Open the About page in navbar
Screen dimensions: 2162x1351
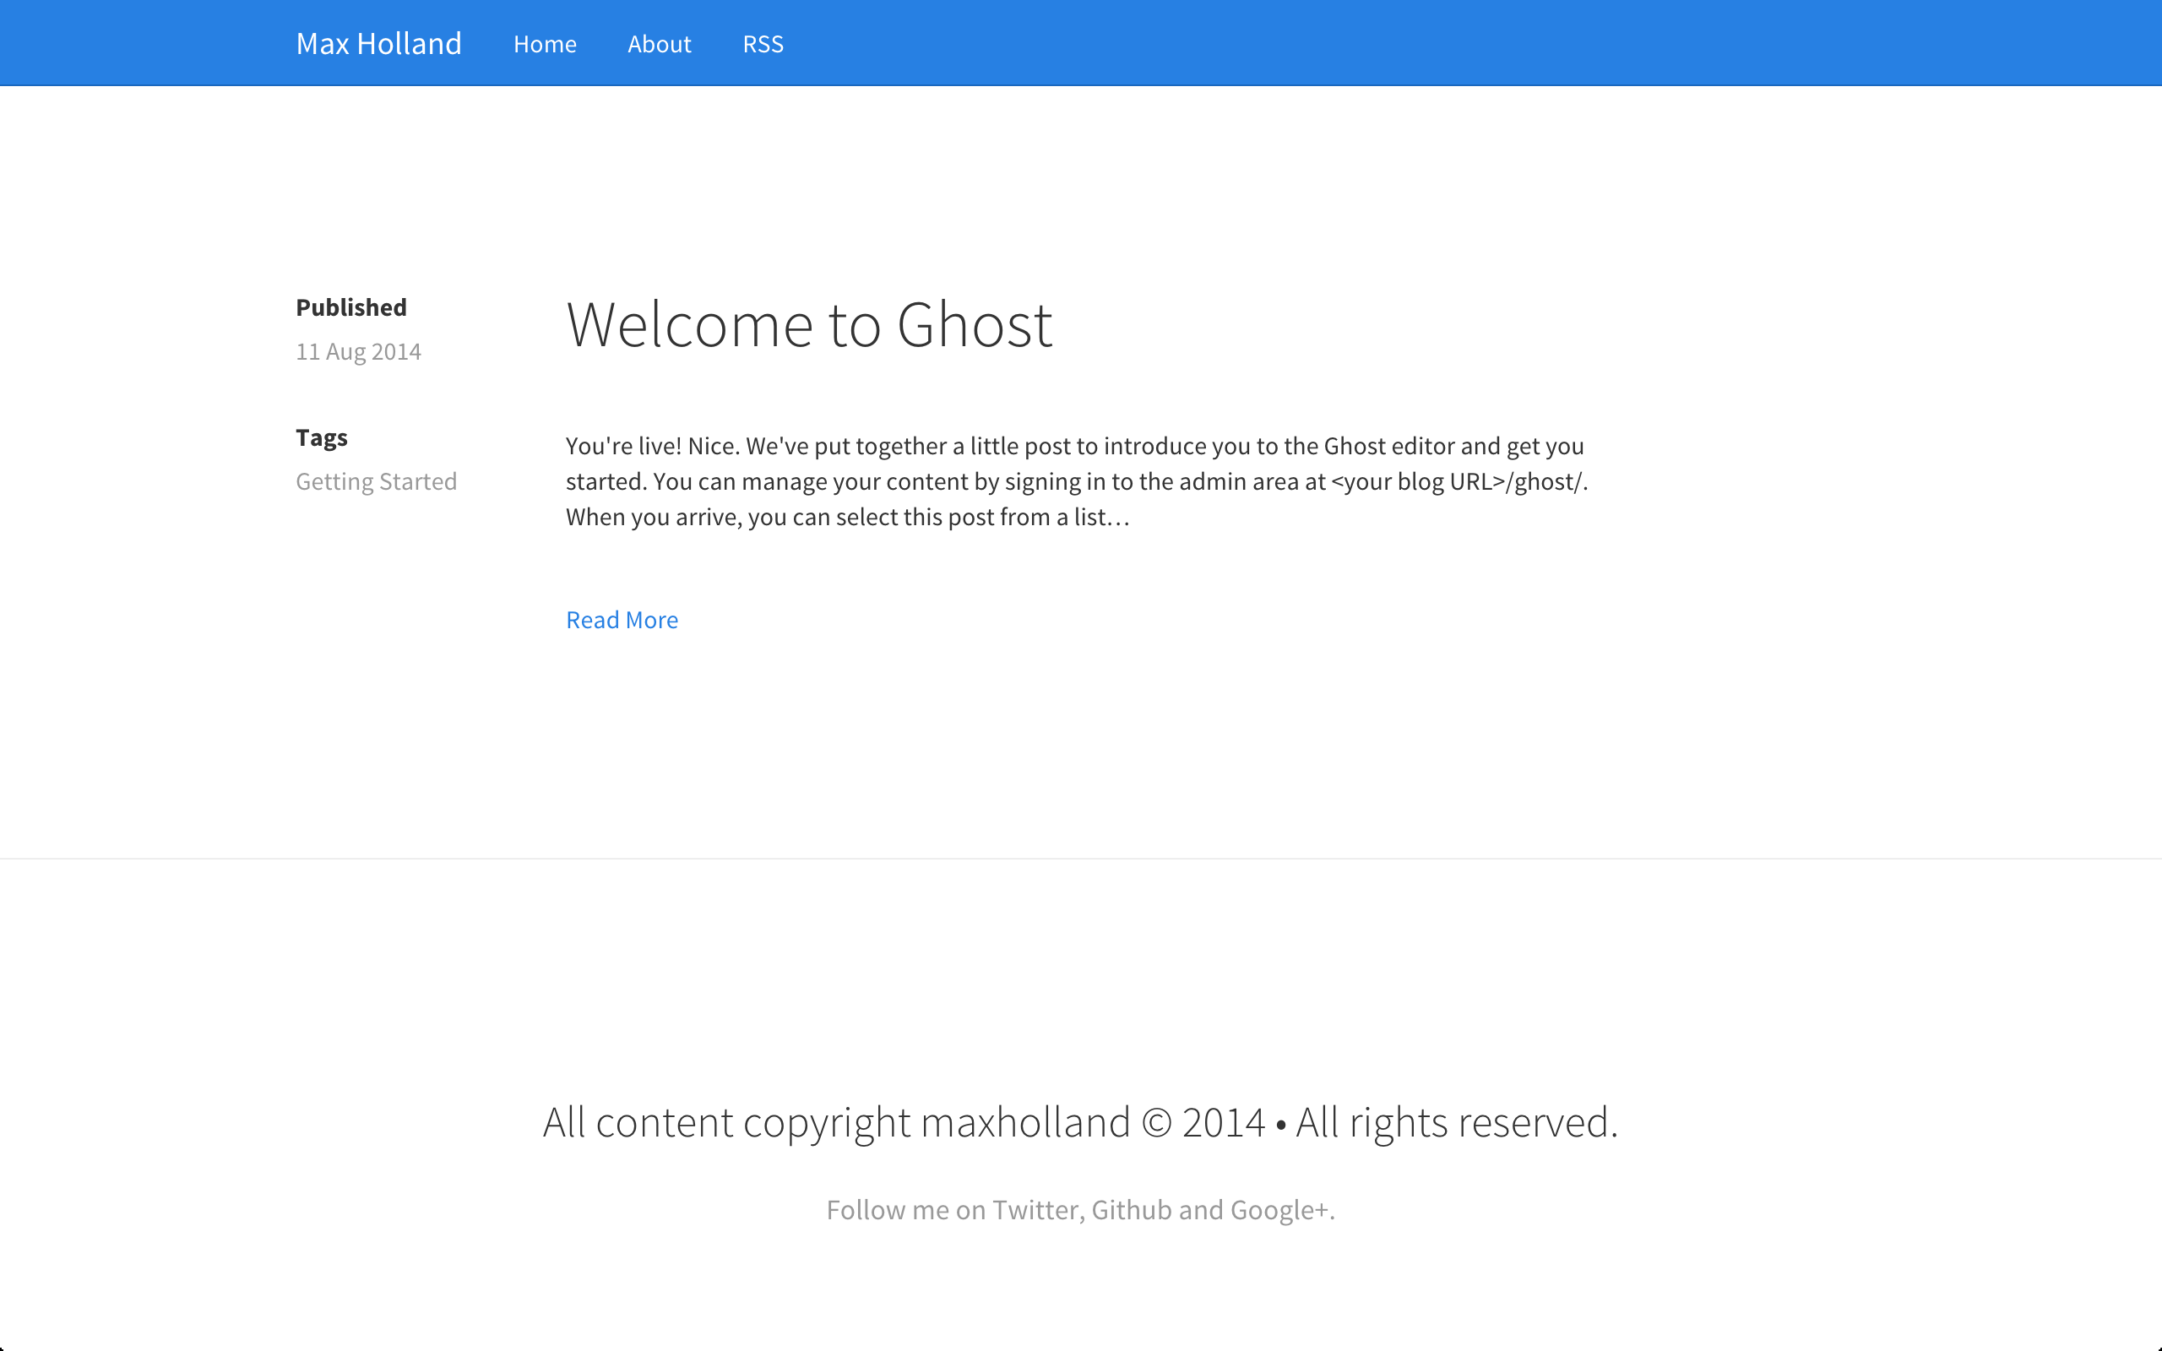click(660, 44)
